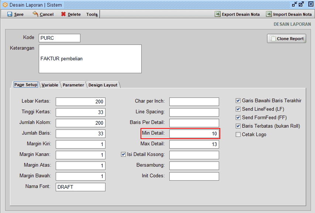Click the Bersambung input field
The width and height of the screenshot is (315, 213).
pos(194,166)
